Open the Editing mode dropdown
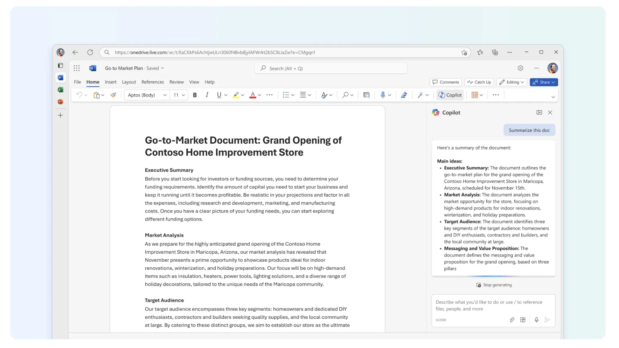This screenshot has width=619, height=348. tap(512, 82)
